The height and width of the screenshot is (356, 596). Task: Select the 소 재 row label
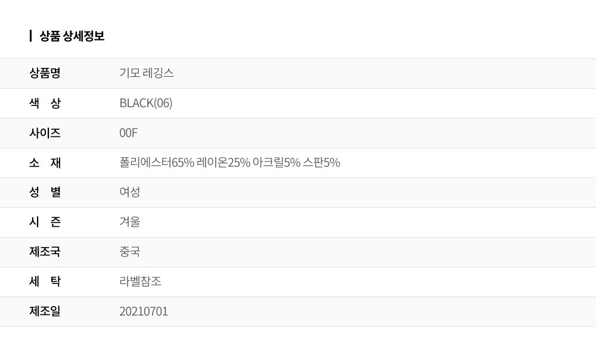click(45, 163)
